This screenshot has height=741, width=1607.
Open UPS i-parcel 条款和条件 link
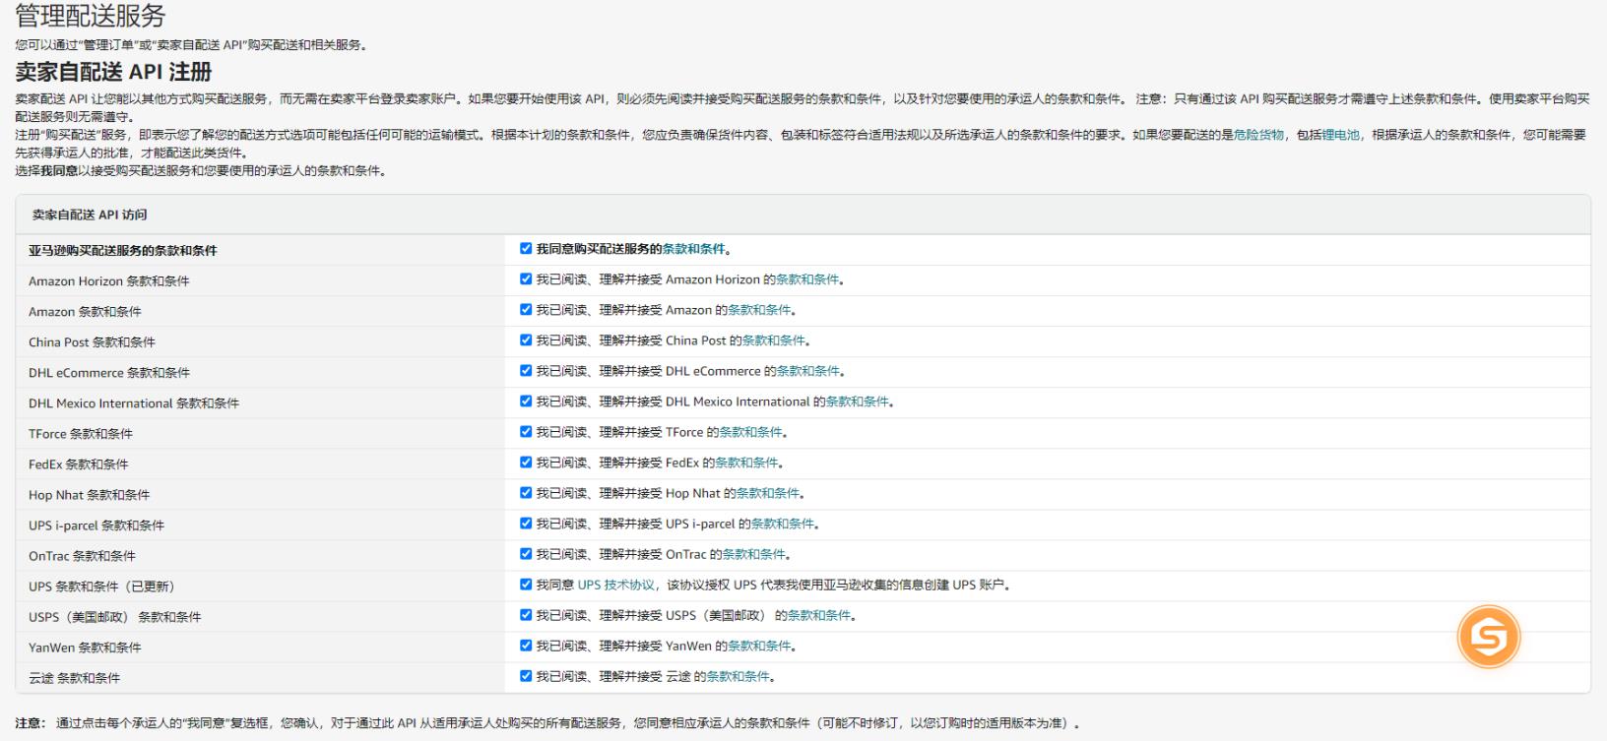pyautogui.click(x=783, y=525)
